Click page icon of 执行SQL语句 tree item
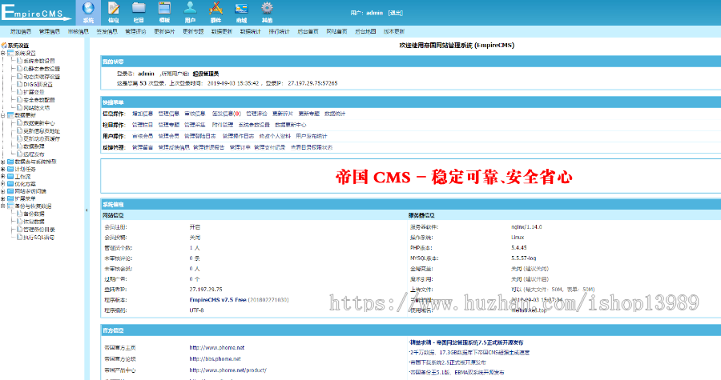This screenshot has height=380, width=721. point(19,238)
